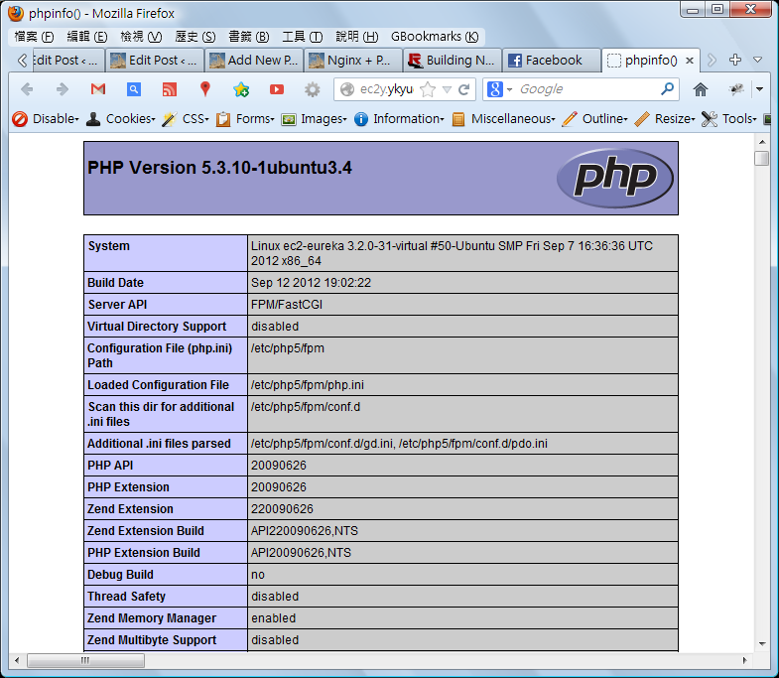The width and height of the screenshot is (779, 678).
Task: Switch to the Nginx + P... tab
Action: 352,60
